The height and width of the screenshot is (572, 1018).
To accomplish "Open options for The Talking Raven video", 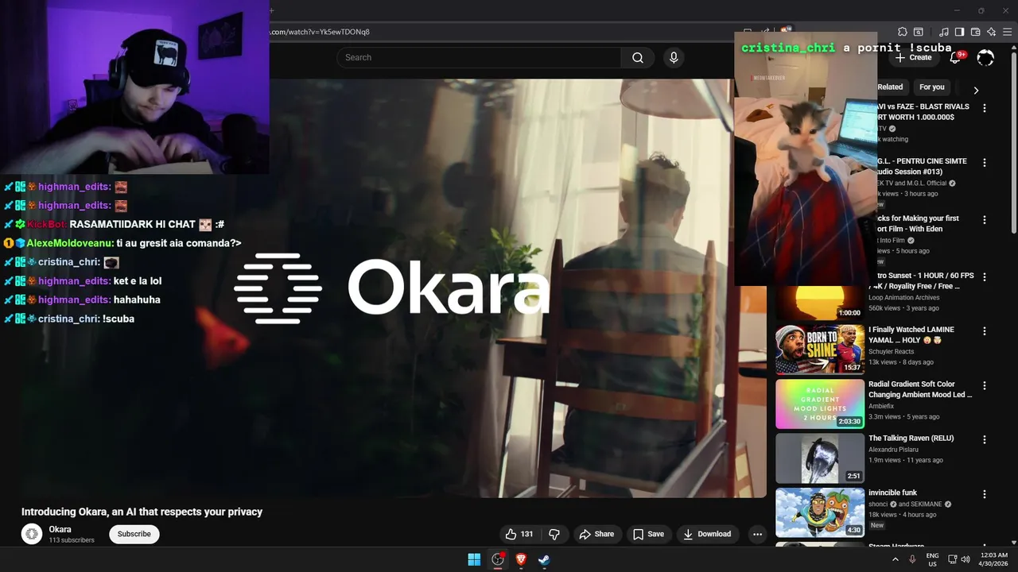I will 985,439.
